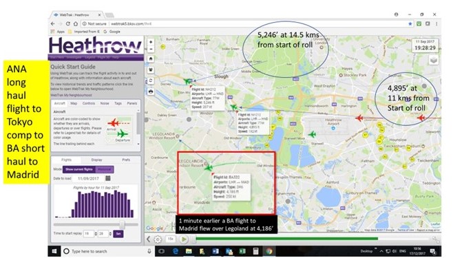This screenshot has height=258, width=460.
Task: Switch mode to Historical
Action: click(105, 169)
